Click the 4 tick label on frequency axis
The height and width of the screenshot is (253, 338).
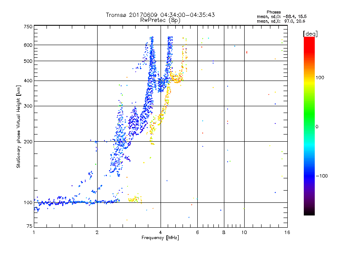click(161, 232)
